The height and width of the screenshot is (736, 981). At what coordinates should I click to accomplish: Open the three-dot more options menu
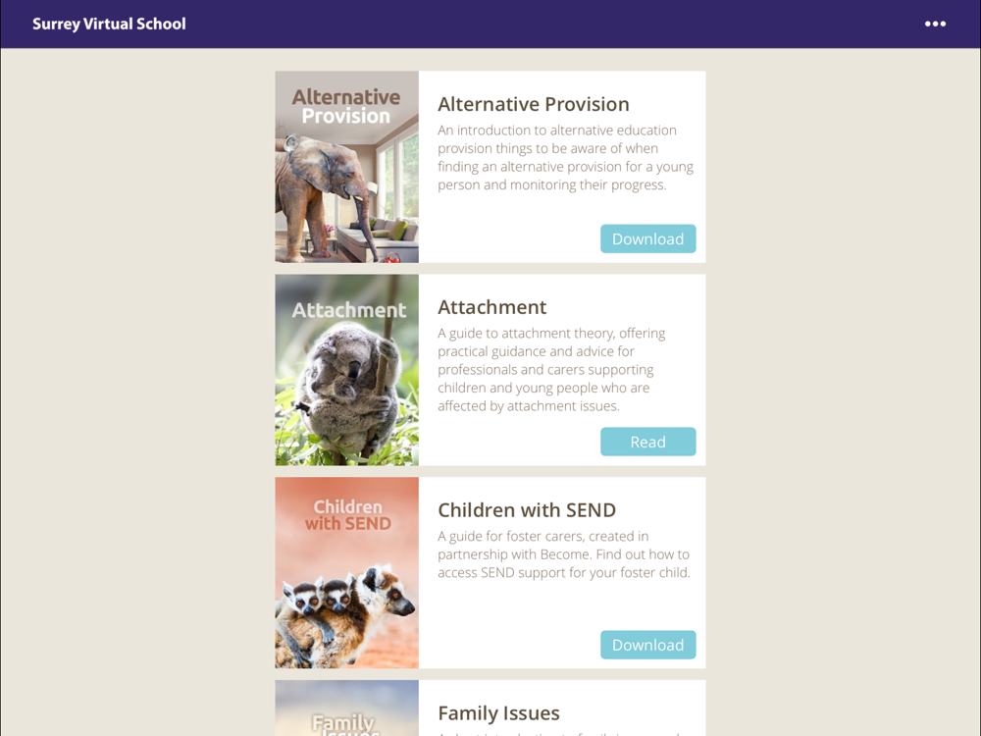point(935,24)
